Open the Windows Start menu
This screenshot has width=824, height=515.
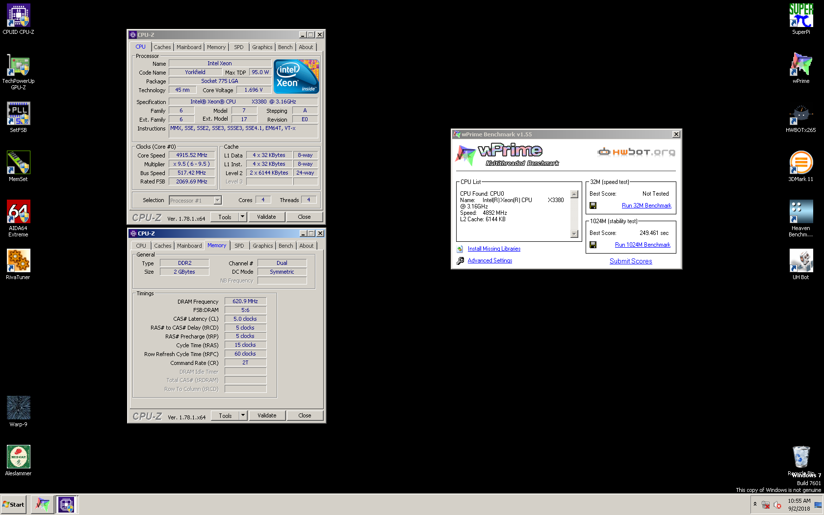click(14, 504)
